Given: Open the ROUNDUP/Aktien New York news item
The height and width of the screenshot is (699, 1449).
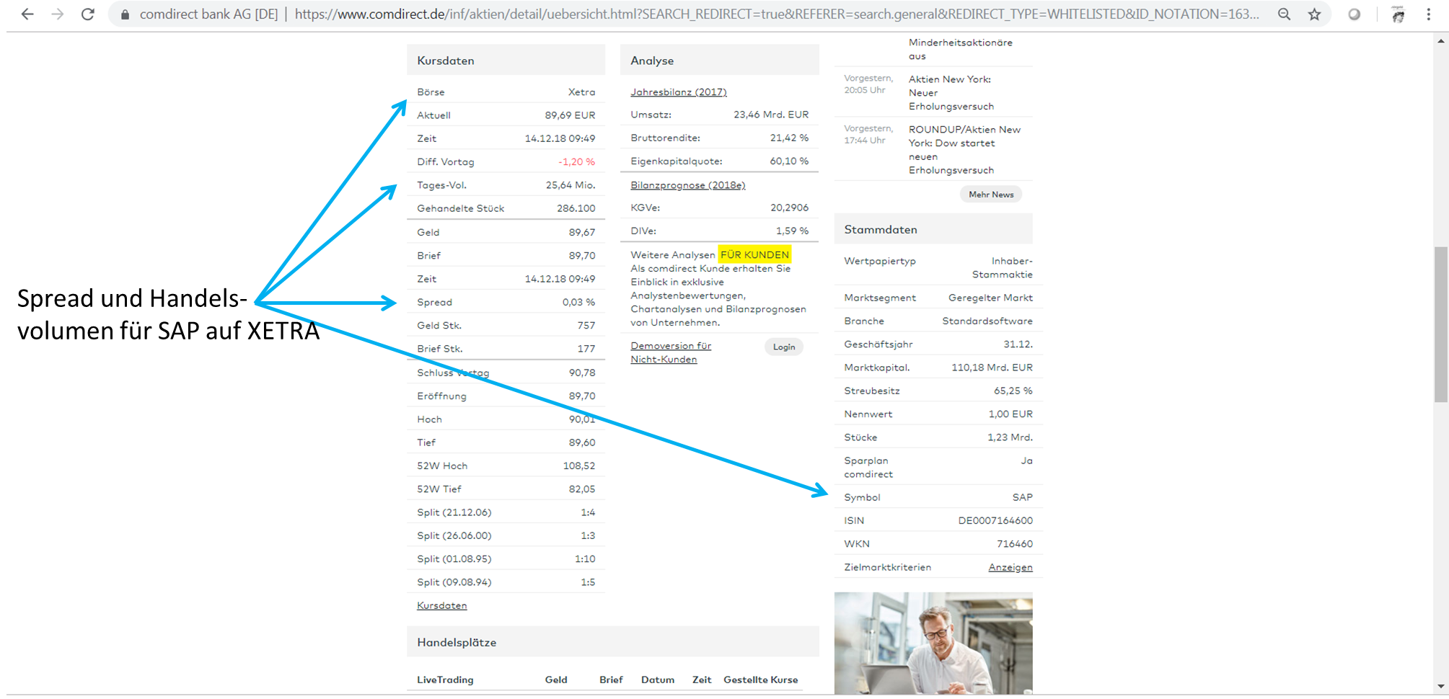Looking at the screenshot, I should (x=964, y=150).
